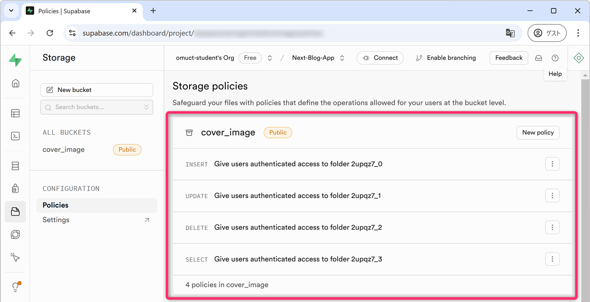Open the Edge Functions sidebar icon
590x302 pixels.
point(15,234)
